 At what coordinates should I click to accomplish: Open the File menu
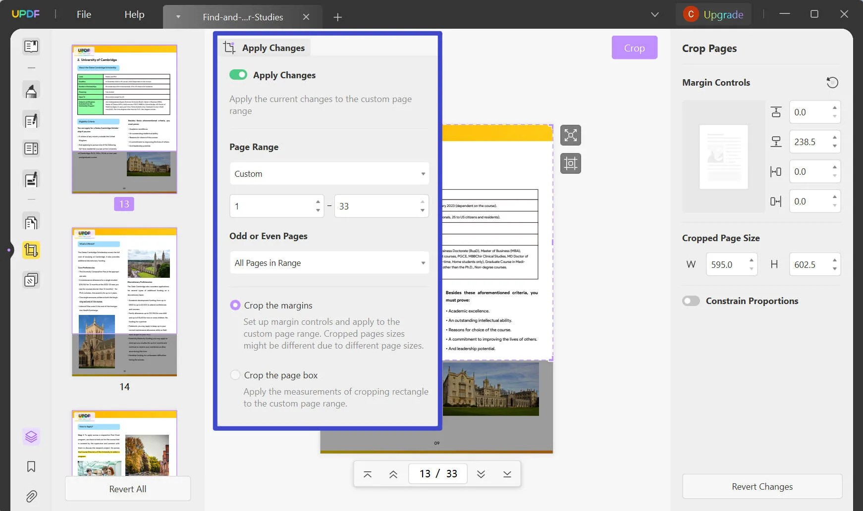click(83, 14)
